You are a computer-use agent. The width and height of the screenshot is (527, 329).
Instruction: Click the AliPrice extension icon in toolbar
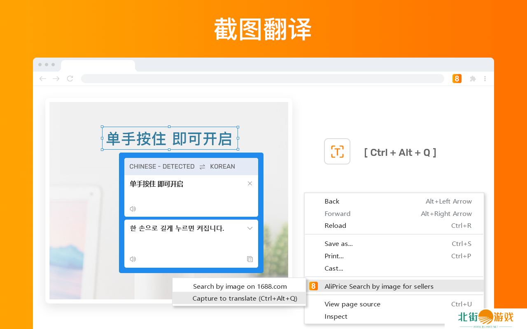pyautogui.click(x=457, y=79)
